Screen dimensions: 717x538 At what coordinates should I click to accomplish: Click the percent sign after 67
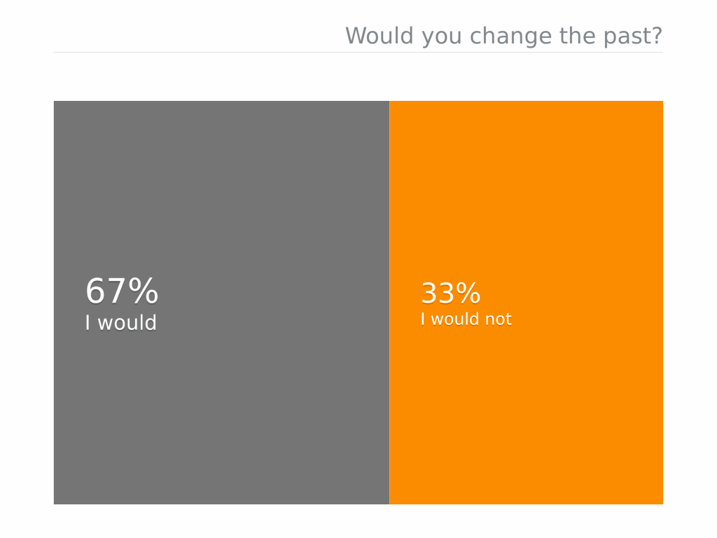tap(143, 291)
